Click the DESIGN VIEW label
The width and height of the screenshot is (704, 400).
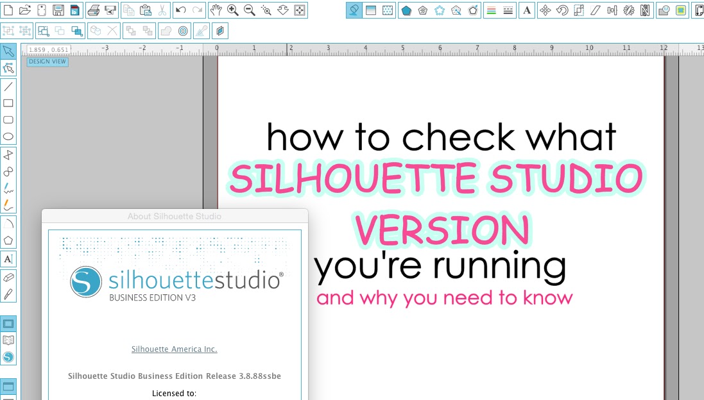coord(47,62)
